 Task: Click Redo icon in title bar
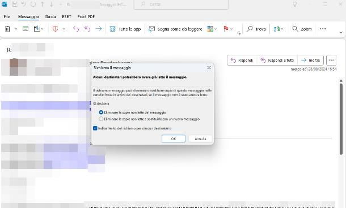(x=33, y=4)
